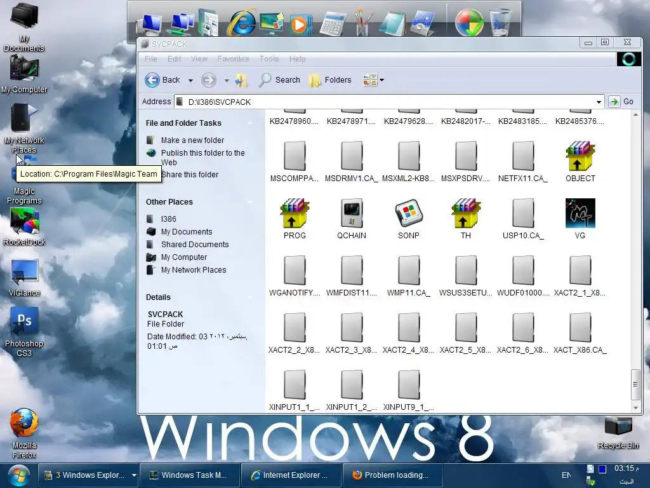Click the Forward navigation arrow icon
The height and width of the screenshot is (488, 650).
click(208, 79)
